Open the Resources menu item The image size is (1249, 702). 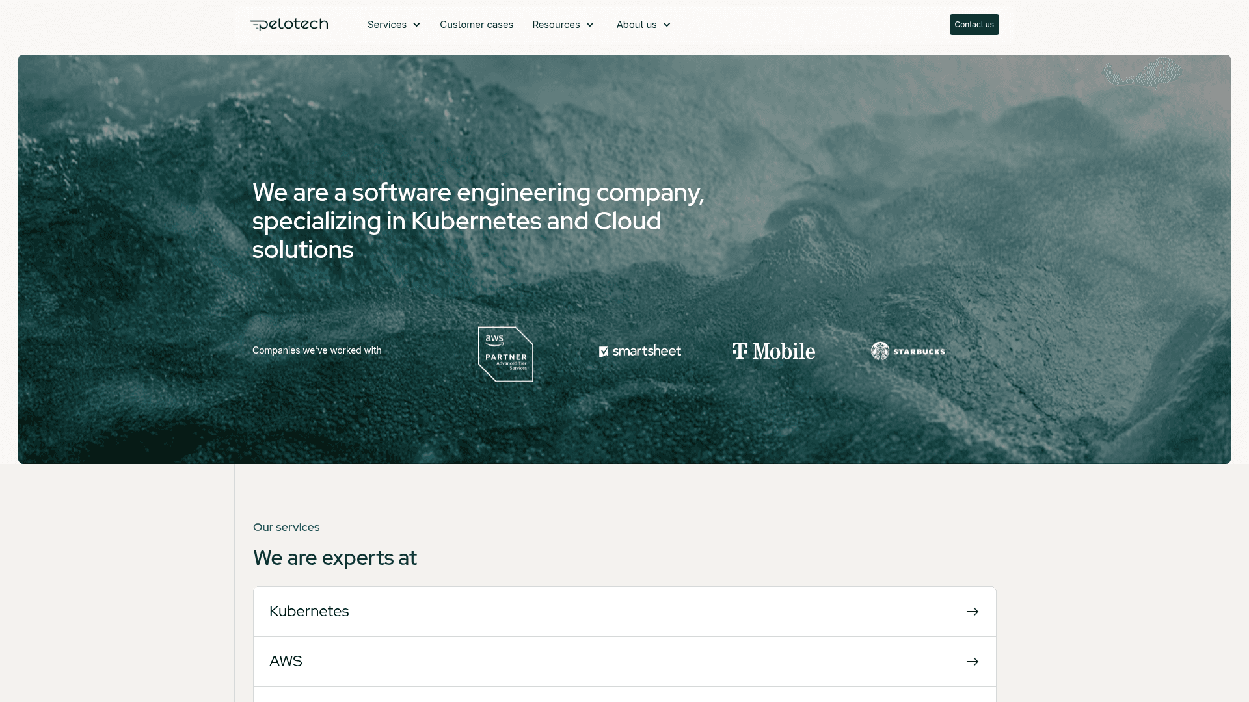pyautogui.click(x=556, y=24)
